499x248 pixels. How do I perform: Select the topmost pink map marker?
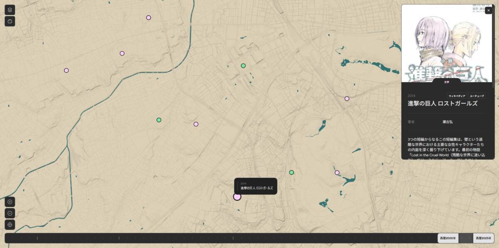coord(148,17)
